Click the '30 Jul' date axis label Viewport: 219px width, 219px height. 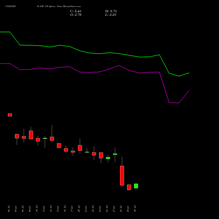click(x=135, y=209)
